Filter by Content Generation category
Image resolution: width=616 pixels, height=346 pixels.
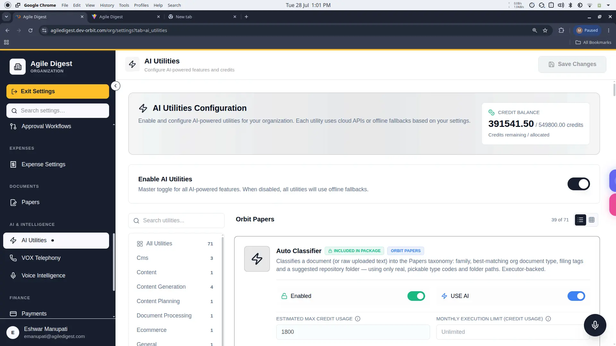[175, 287]
